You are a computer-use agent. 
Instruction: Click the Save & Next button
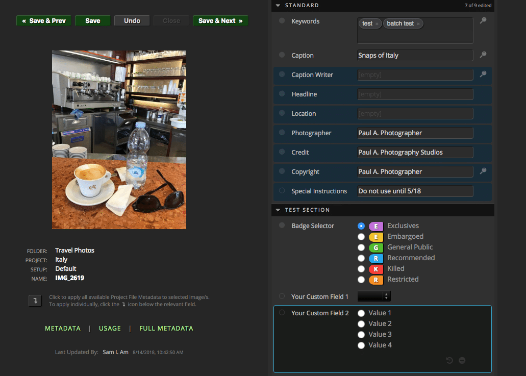220,21
